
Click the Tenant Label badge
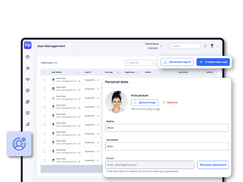tap(153, 48)
